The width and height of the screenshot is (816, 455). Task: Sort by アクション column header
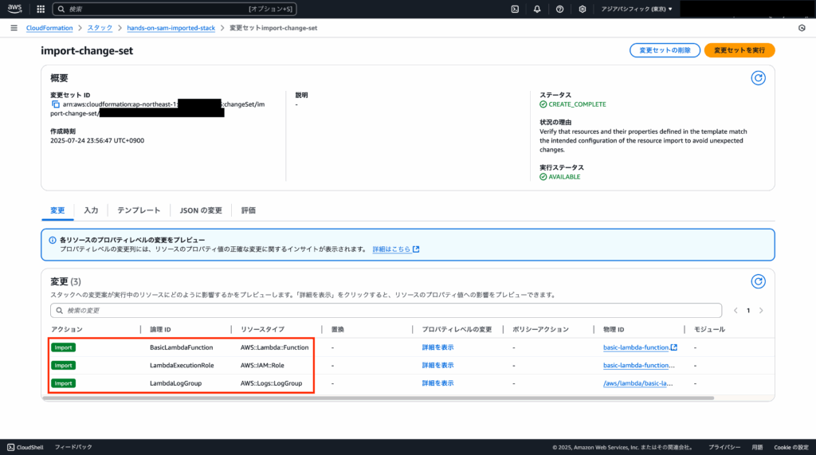(67, 330)
